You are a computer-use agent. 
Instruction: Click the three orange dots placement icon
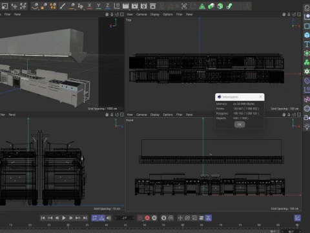point(53,6)
